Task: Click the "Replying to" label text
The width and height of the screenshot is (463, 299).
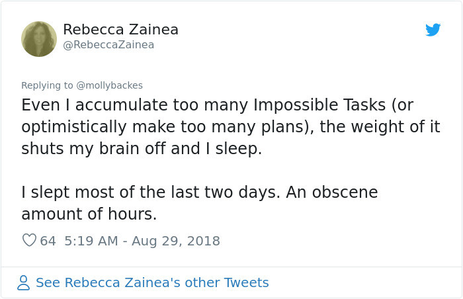Action: (47, 85)
